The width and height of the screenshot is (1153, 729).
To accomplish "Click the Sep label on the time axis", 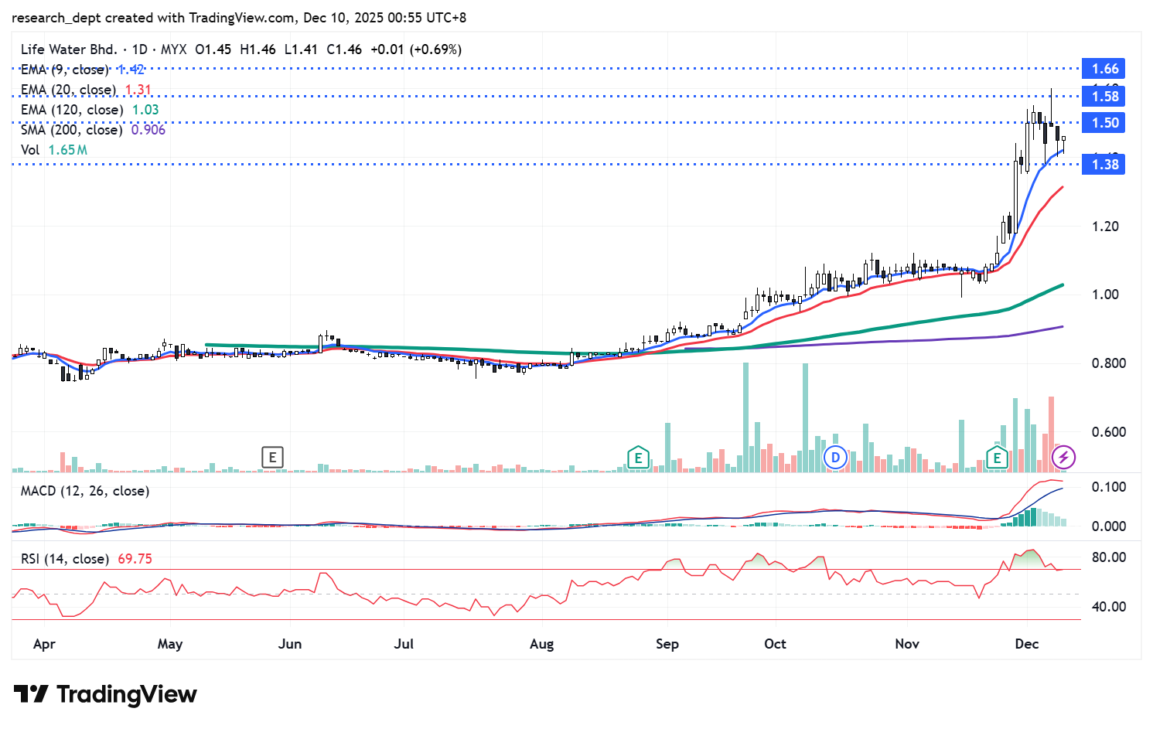I will (x=667, y=644).
